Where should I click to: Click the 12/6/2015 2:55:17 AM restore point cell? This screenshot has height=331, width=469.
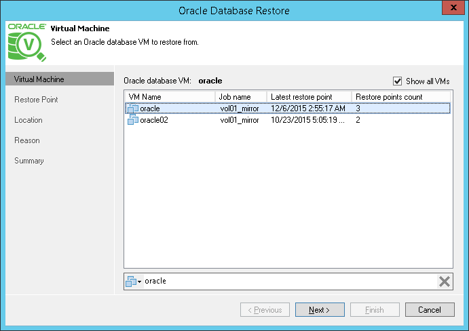[308, 109]
